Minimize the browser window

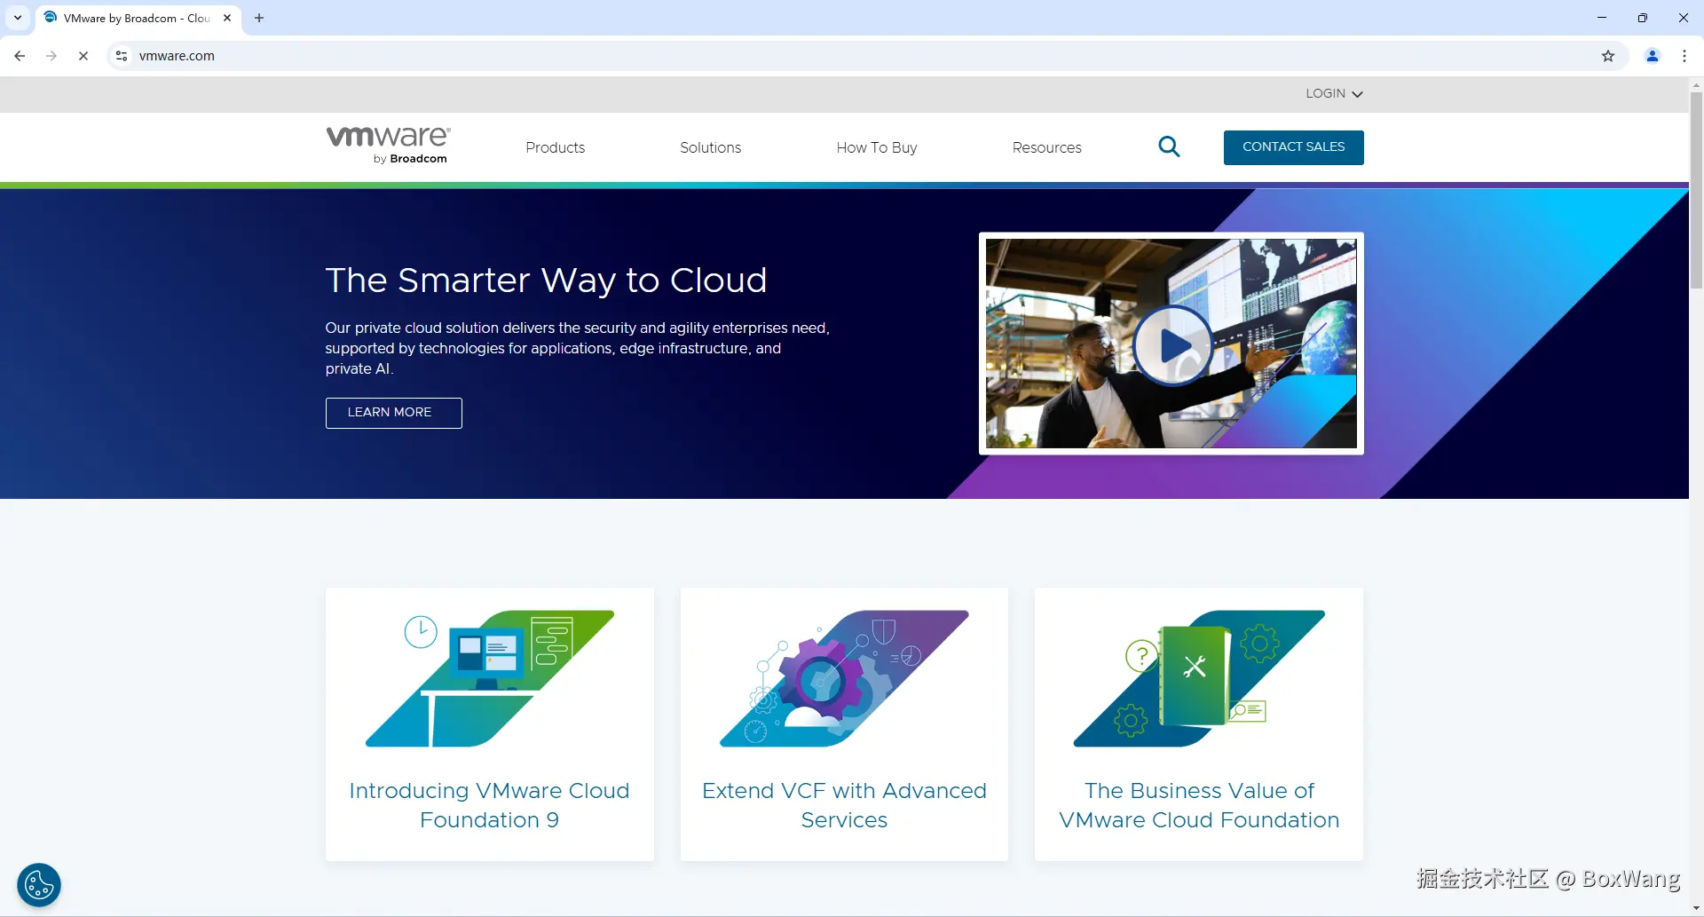(x=1602, y=18)
